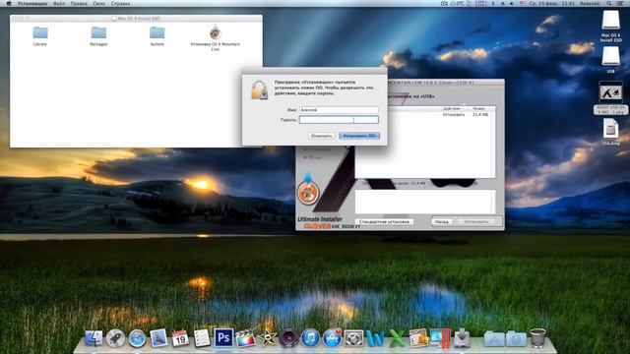Click the Действие column header in installer
The image size is (630, 354).
[452, 109]
